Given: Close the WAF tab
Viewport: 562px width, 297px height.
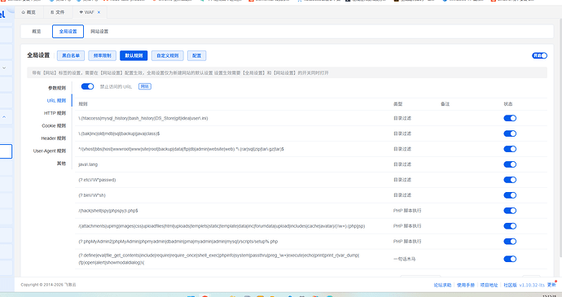Looking at the screenshot, I should click(99, 12).
